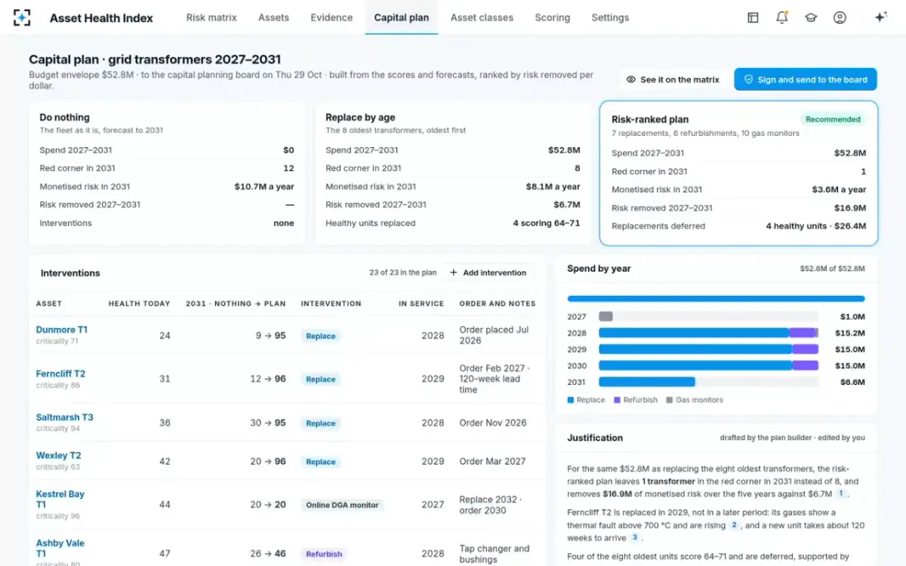Click the '4 scoring 64–71' value

(547, 223)
